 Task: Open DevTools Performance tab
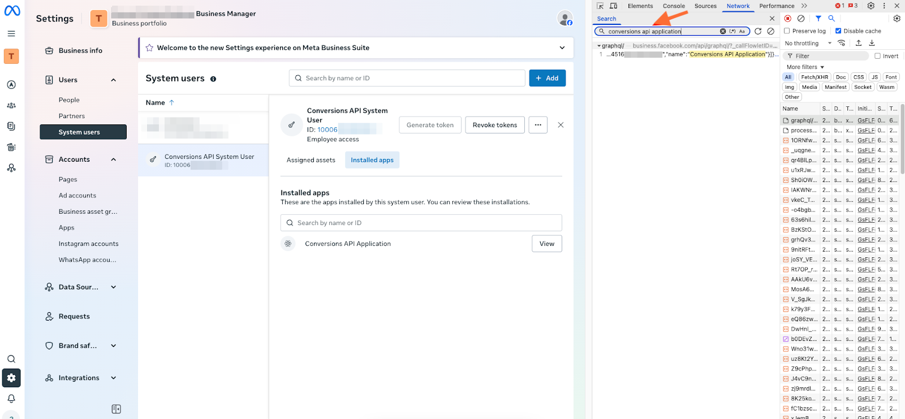click(777, 6)
